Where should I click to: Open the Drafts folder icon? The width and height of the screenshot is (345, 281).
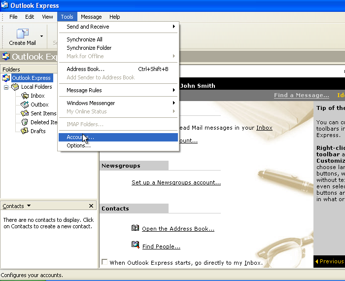pyautogui.click(x=25, y=131)
